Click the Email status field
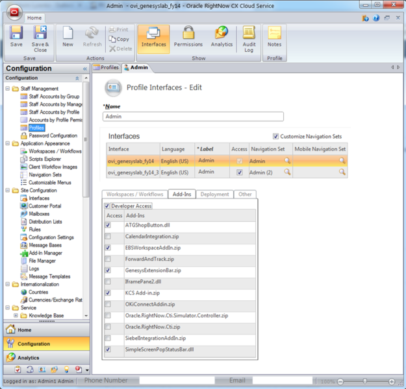This screenshot has height=389, width=406. tap(283, 381)
